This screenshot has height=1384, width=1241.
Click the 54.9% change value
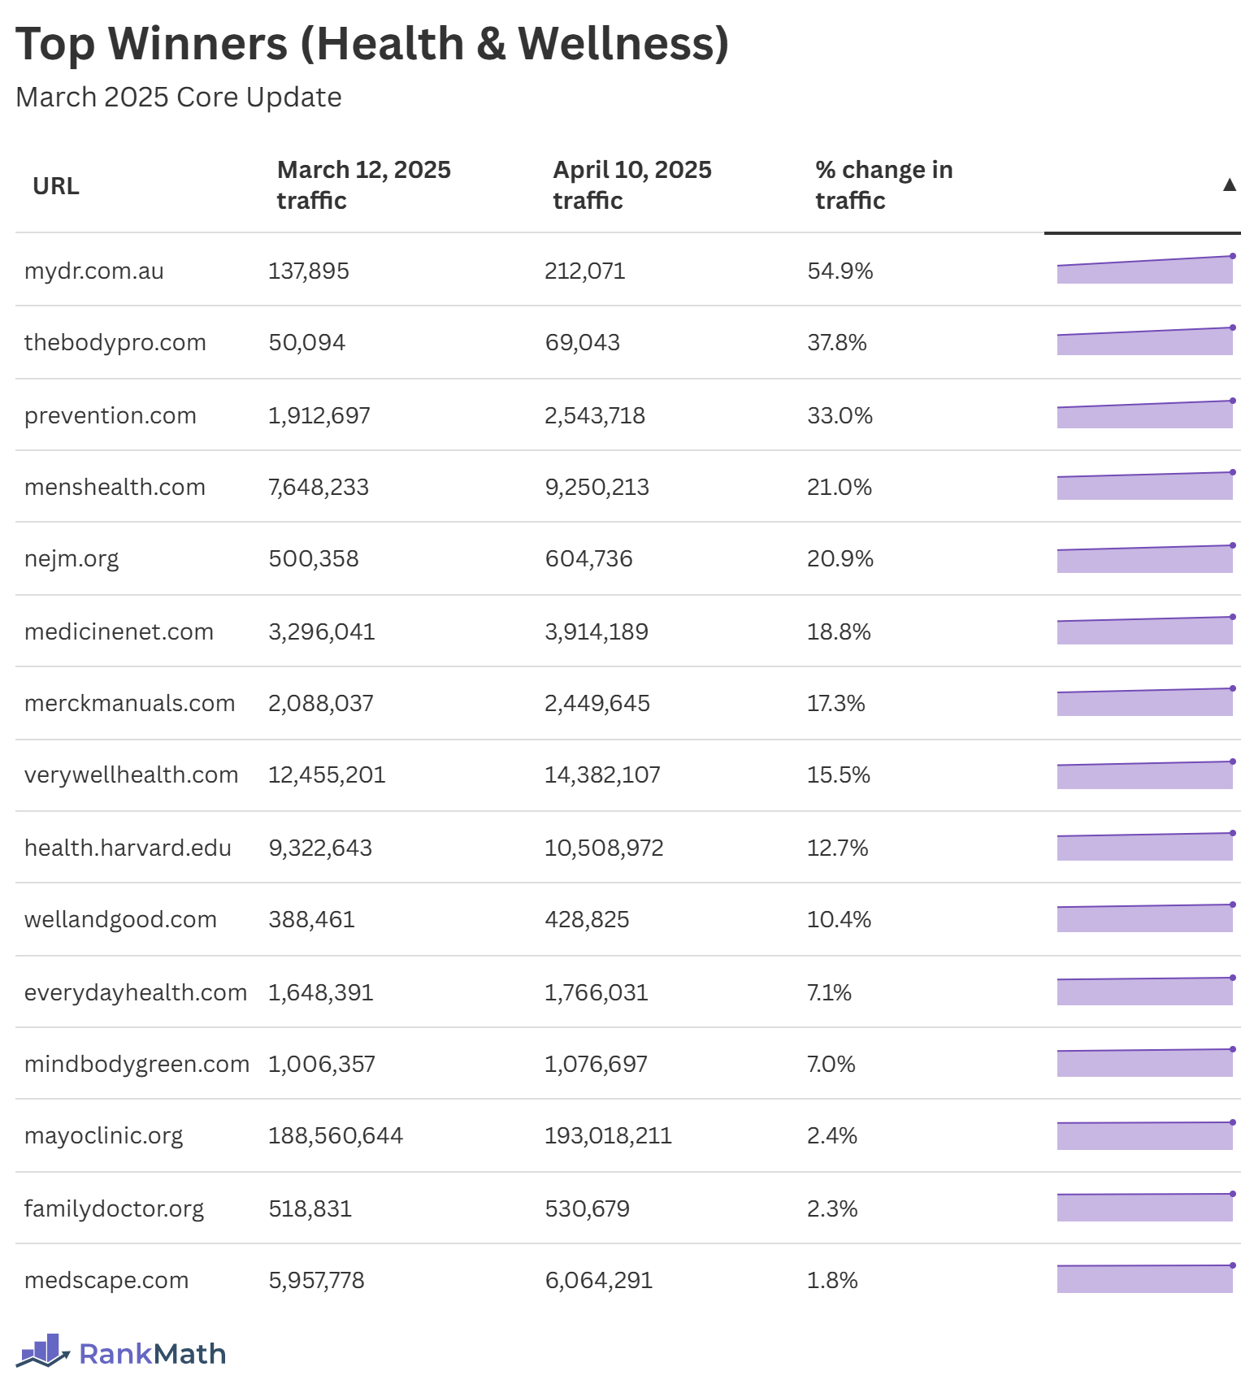[x=840, y=271]
